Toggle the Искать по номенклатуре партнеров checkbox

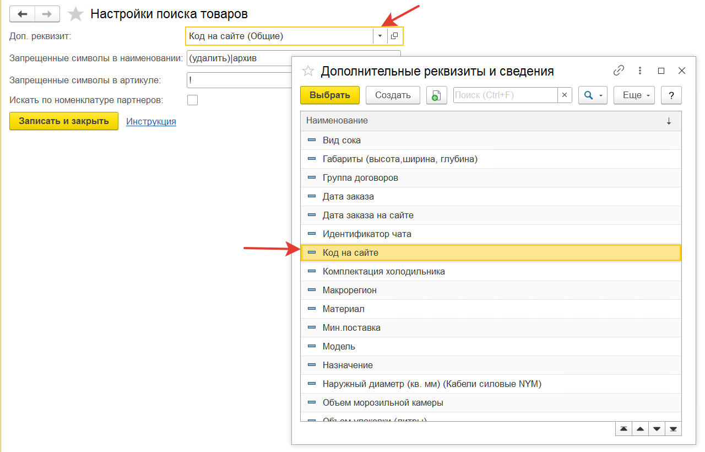point(192,100)
